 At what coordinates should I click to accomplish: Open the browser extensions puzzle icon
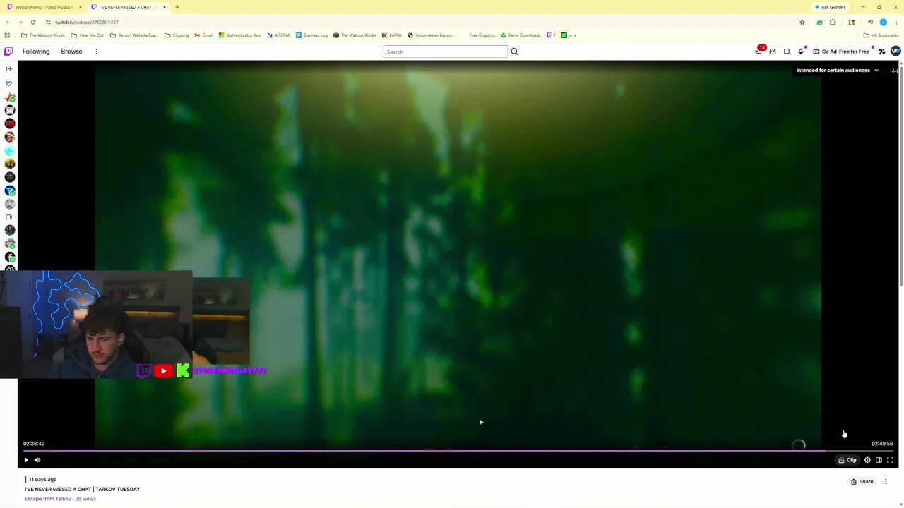[x=833, y=22]
